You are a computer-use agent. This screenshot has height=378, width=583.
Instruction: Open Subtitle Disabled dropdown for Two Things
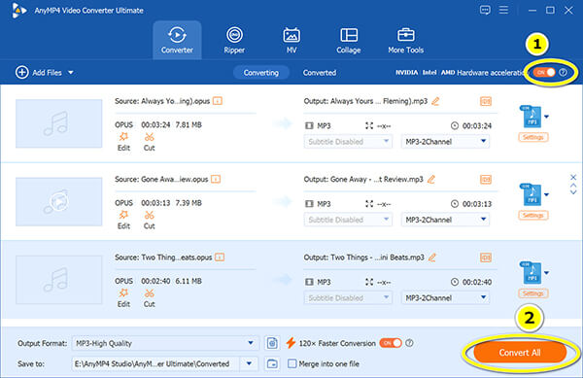pyautogui.click(x=348, y=297)
